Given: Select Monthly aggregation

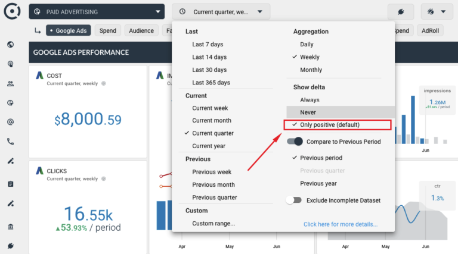Looking at the screenshot, I should coord(311,70).
